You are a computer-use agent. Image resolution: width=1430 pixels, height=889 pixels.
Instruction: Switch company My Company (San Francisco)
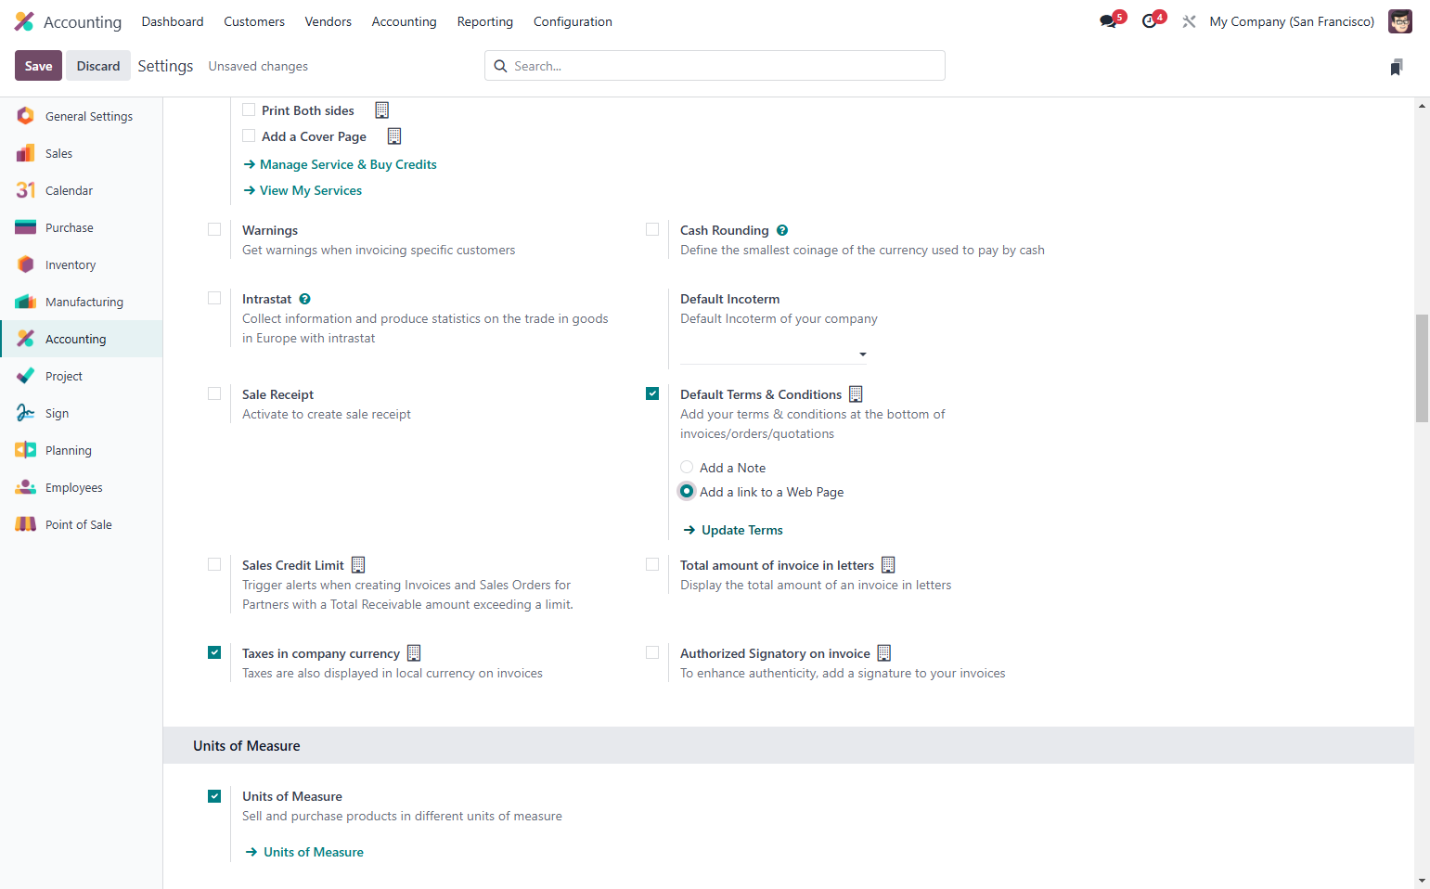click(x=1292, y=21)
